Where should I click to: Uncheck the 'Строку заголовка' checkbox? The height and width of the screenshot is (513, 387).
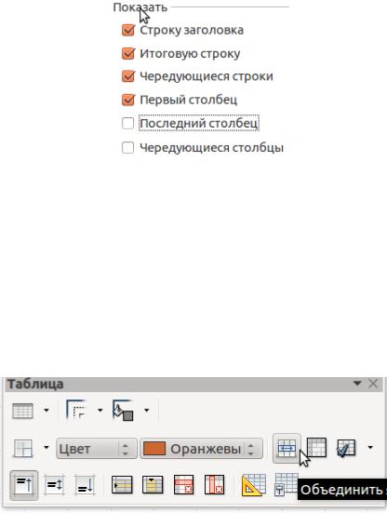point(128,30)
